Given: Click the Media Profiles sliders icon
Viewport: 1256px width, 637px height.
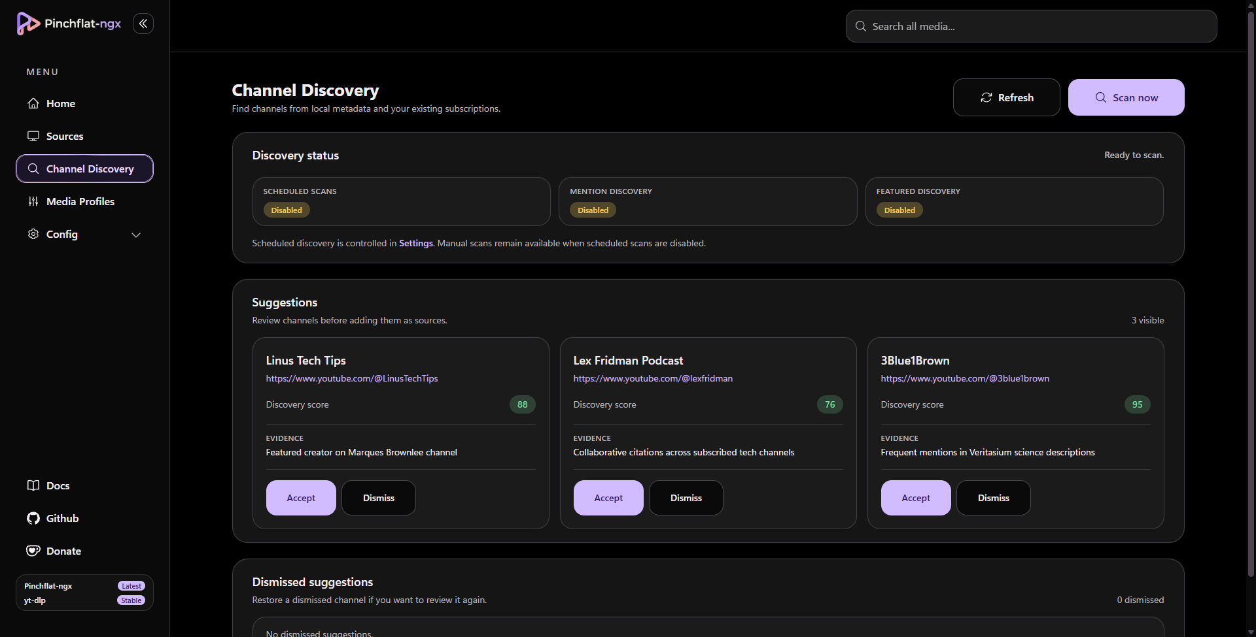Looking at the screenshot, I should (x=33, y=201).
